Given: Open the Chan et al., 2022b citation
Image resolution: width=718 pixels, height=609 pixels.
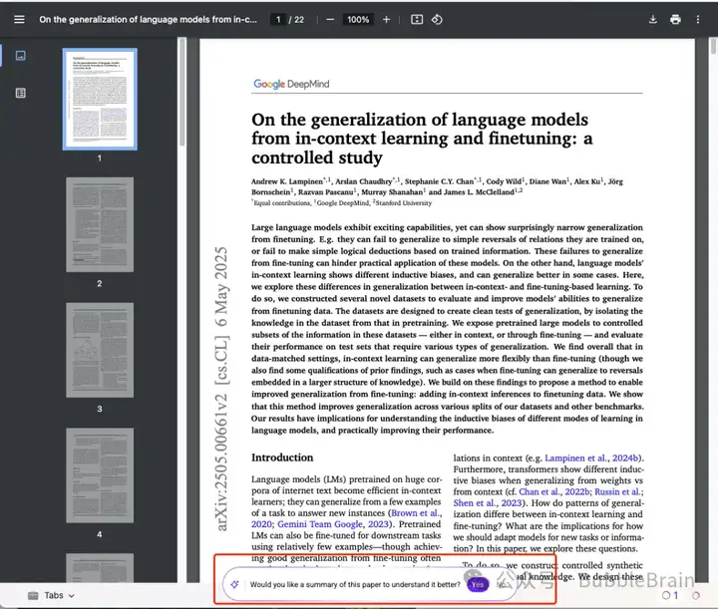Looking at the screenshot, I should click(x=554, y=491).
